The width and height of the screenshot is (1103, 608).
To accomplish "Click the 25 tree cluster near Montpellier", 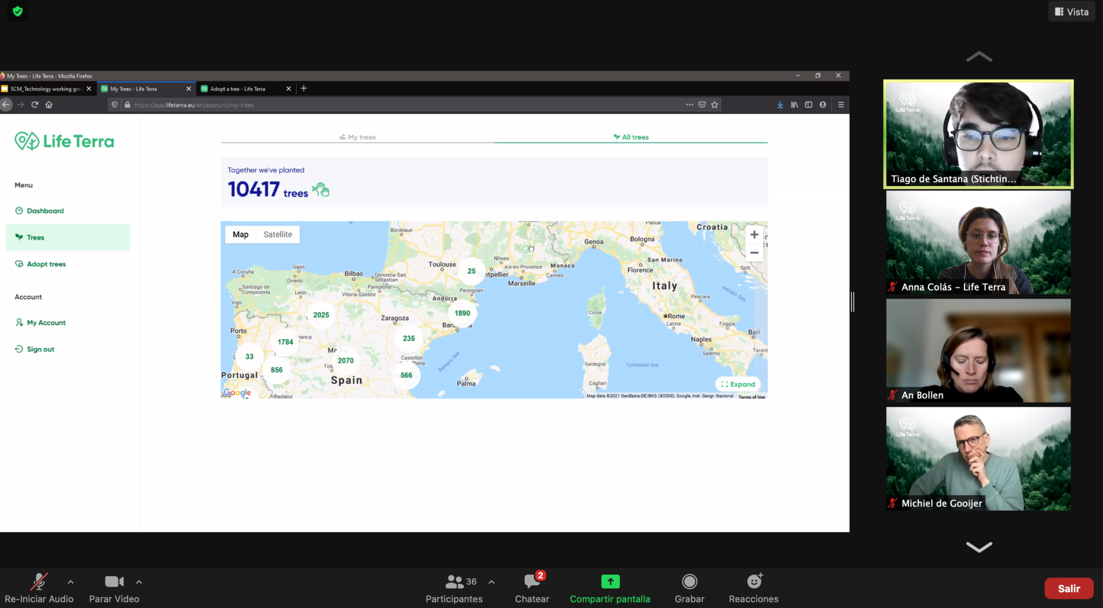I will 471,271.
